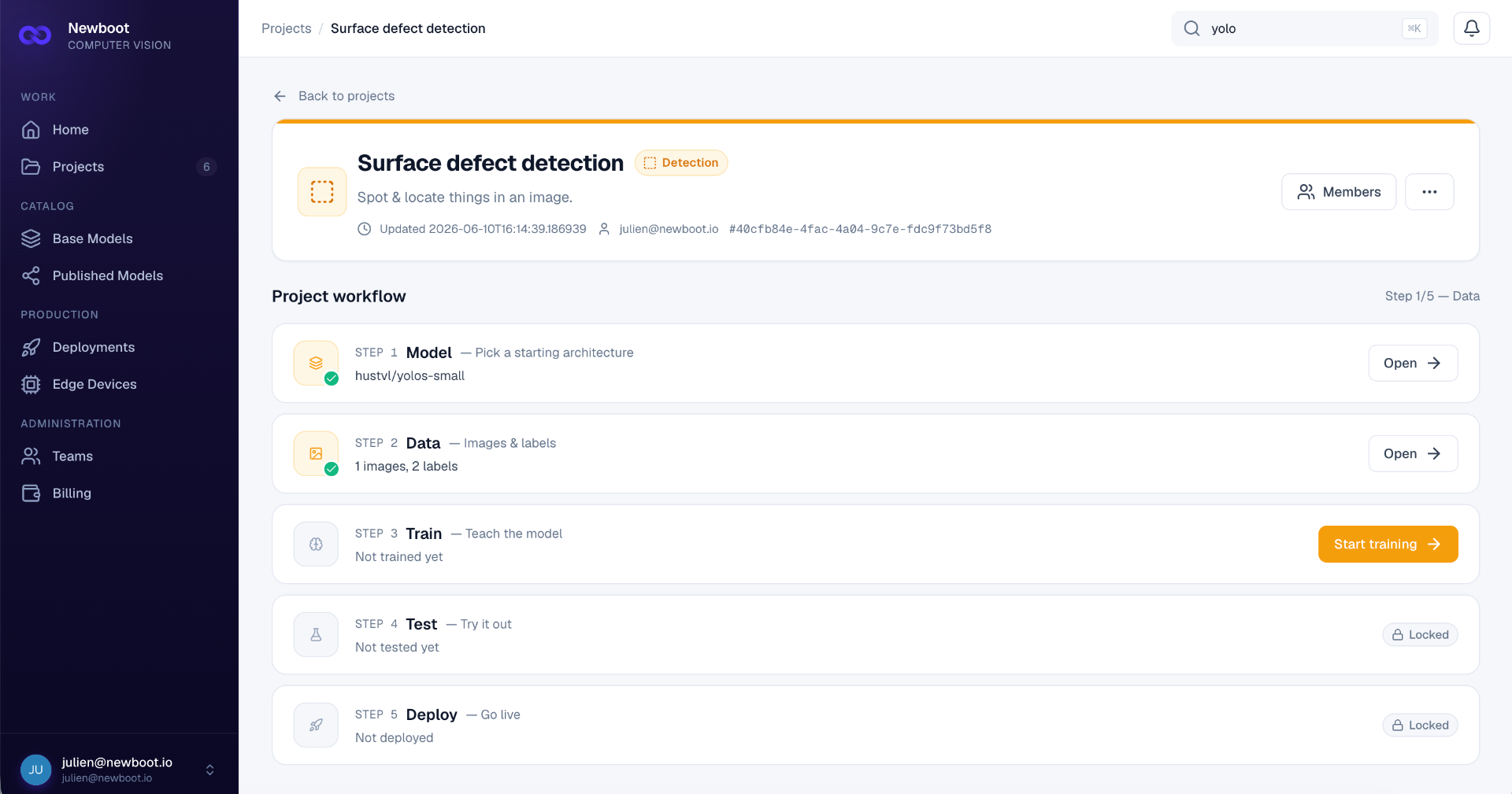Click the Surface defect detection breadcrumb
The image size is (1512, 794).
coord(408,28)
